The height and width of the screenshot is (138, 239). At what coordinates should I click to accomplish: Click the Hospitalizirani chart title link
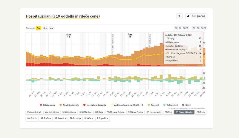[x=63, y=16]
